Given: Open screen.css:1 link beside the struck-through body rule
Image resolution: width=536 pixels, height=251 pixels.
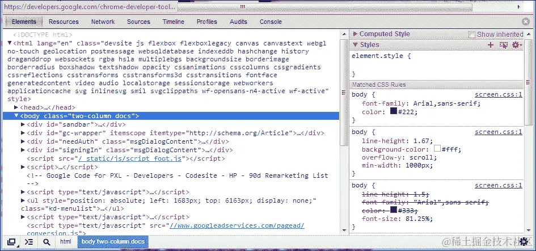Looking at the screenshot, I should point(499,186).
